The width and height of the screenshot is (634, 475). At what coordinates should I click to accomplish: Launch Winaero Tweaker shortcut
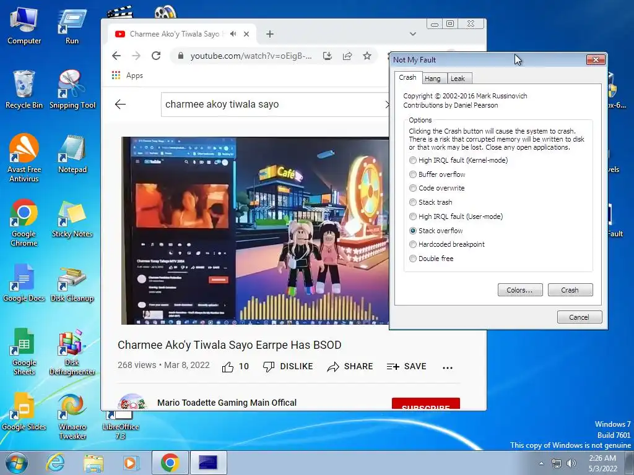click(x=72, y=415)
